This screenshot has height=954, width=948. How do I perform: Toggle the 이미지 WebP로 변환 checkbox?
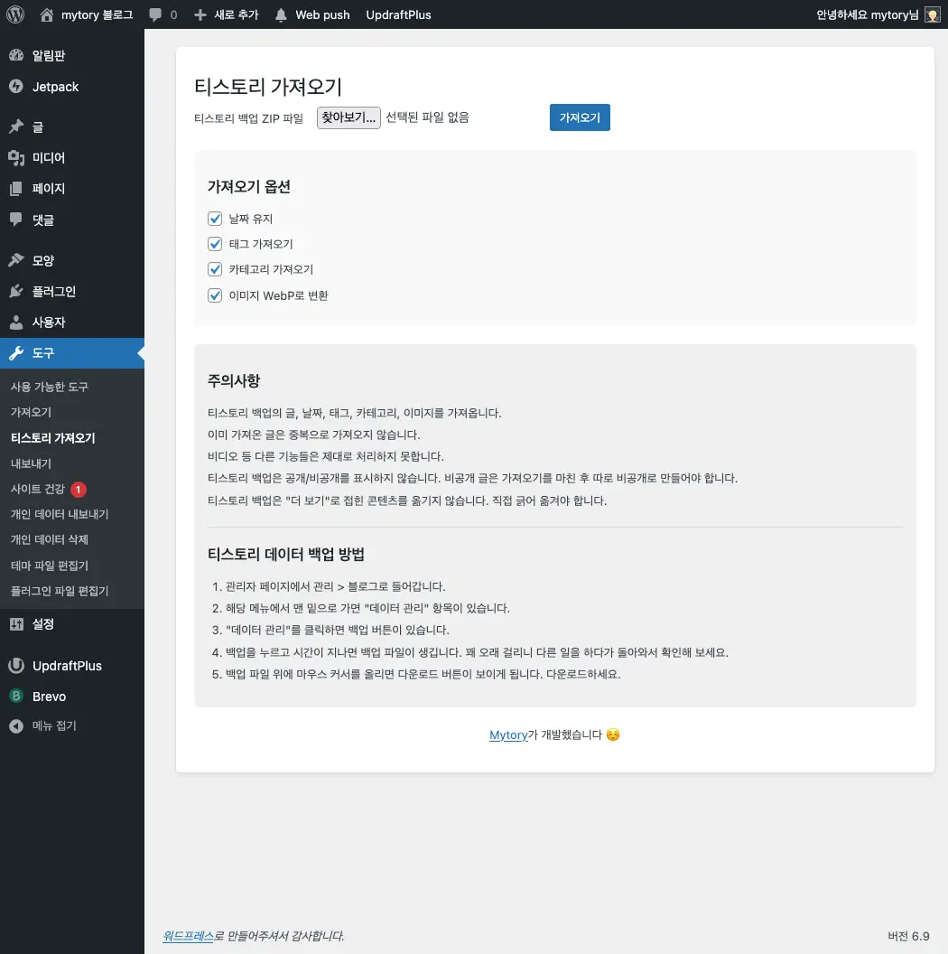[215, 294]
